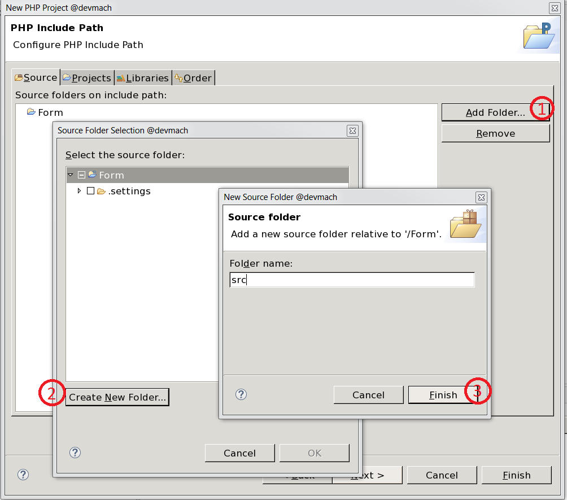Switch to the Projects tab
The image size is (567, 500).
click(87, 78)
